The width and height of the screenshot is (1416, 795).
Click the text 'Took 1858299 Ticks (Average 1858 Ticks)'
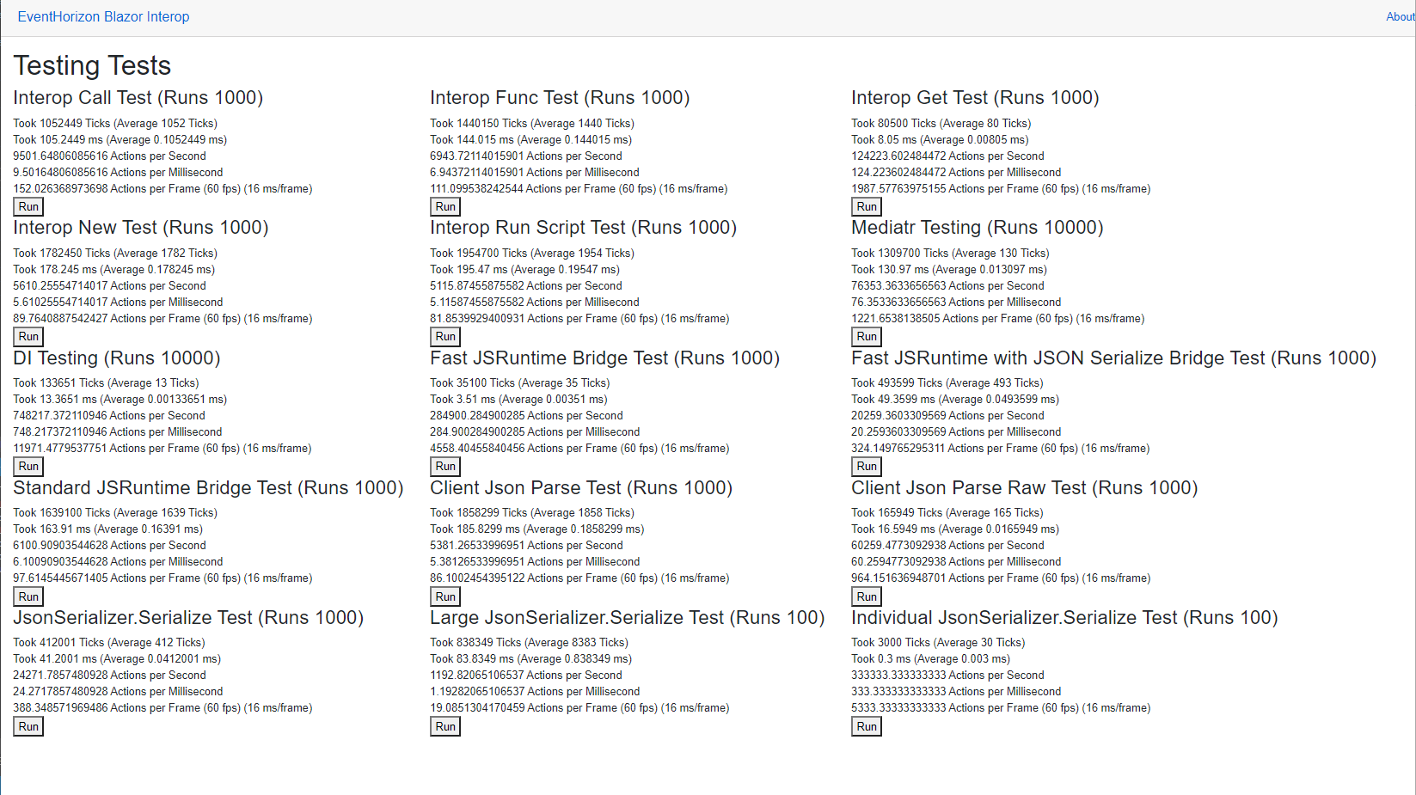click(x=532, y=513)
